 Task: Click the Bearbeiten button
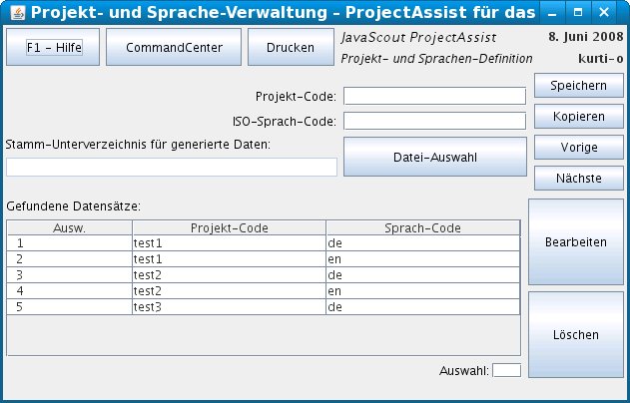point(576,242)
